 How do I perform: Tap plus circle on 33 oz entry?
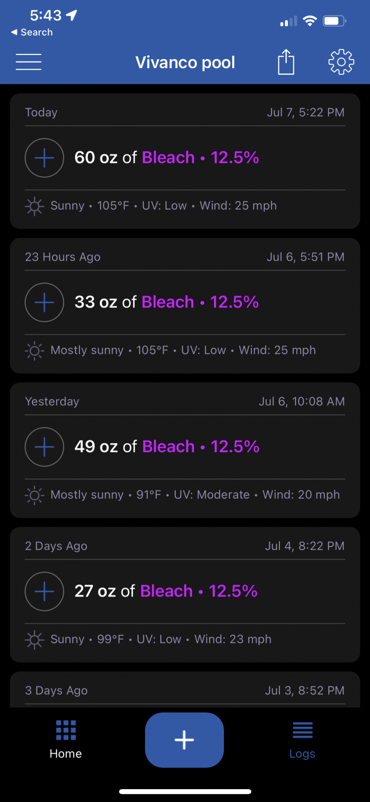click(x=44, y=302)
